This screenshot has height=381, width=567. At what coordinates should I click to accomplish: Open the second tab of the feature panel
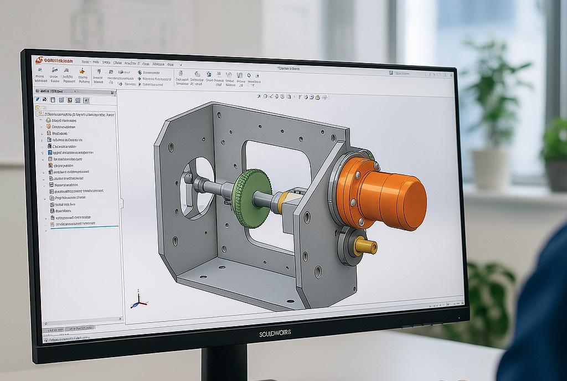pos(44,100)
